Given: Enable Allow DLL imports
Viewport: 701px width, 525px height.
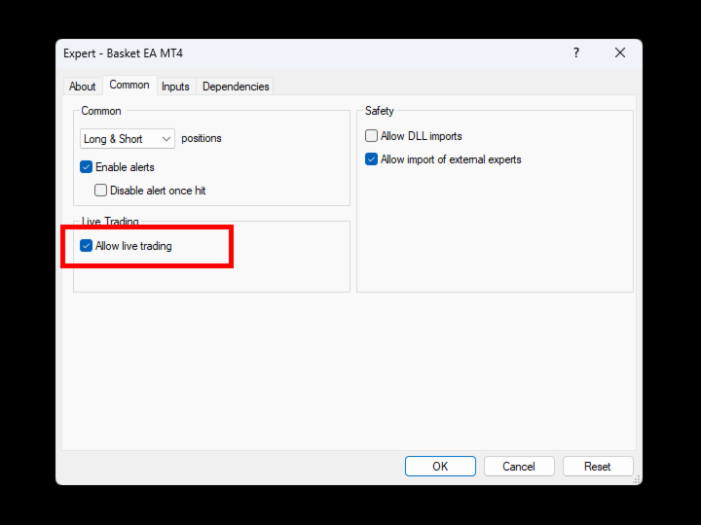Looking at the screenshot, I should pyautogui.click(x=371, y=136).
